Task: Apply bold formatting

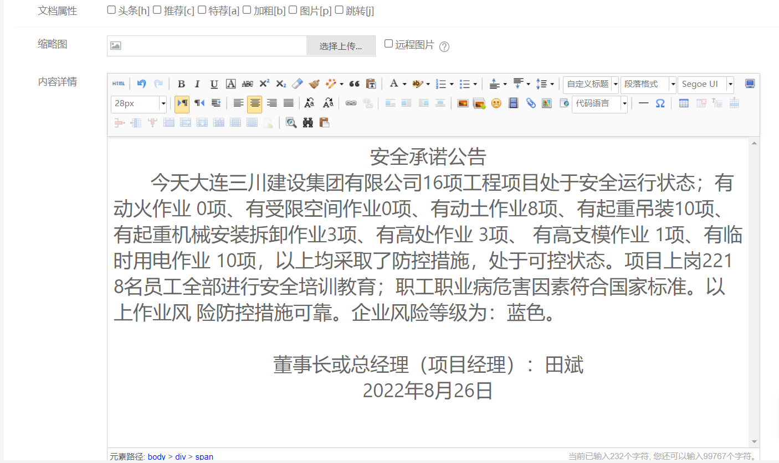Action: [x=181, y=84]
